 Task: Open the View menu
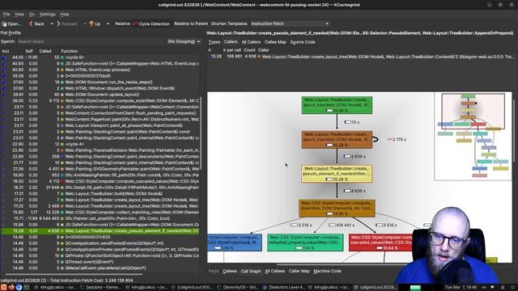coord(19,15)
